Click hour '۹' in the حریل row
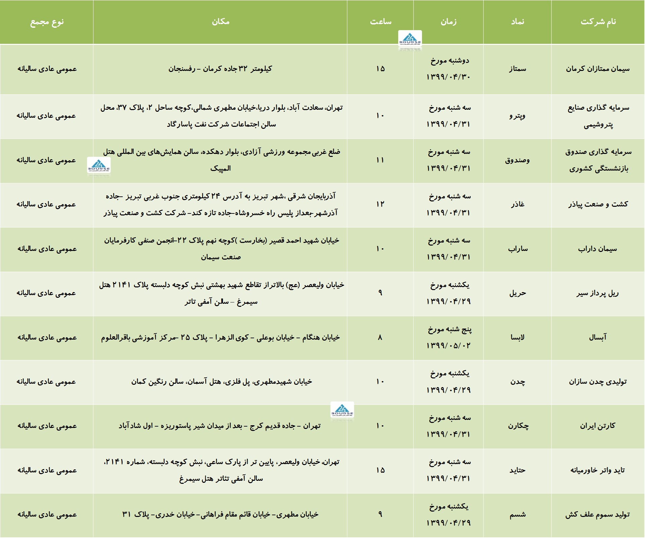 tap(380, 293)
